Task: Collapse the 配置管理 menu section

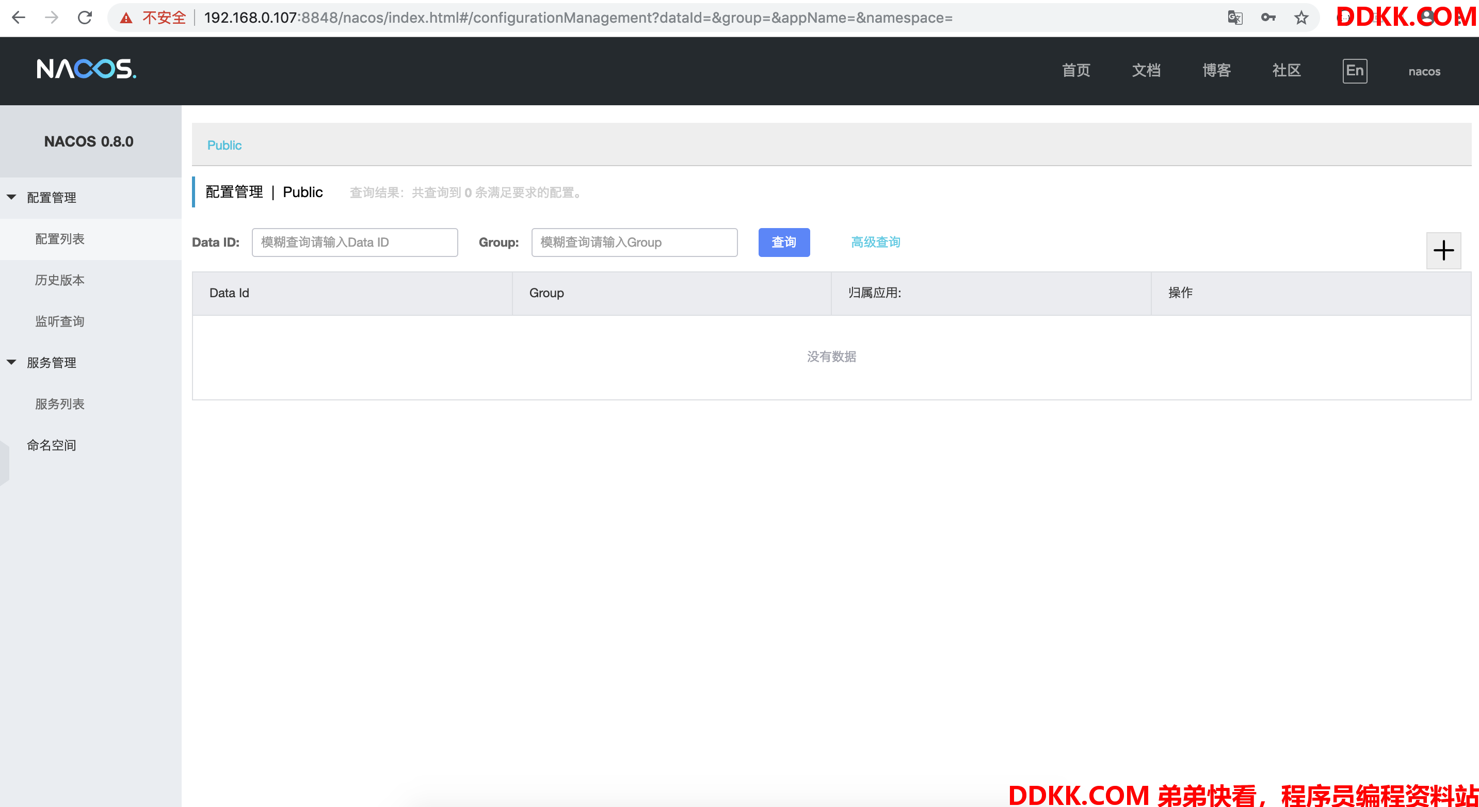Action: pos(11,197)
